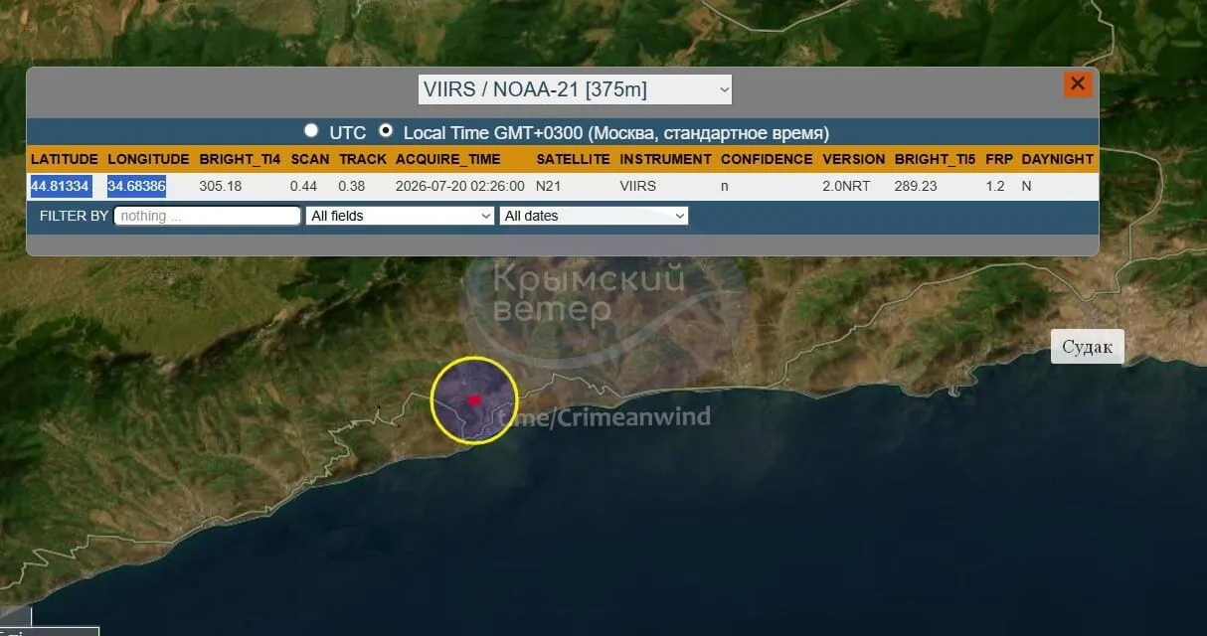Select latitude value 44.81334
Viewport: 1207px width, 636px height.
pyautogui.click(x=61, y=186)
